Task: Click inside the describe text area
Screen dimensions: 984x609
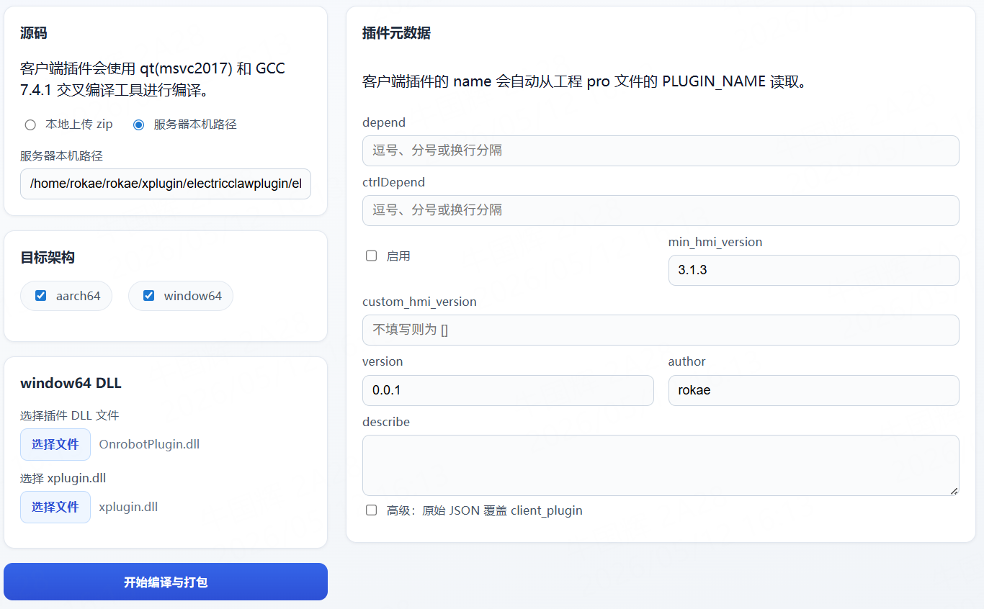Action: (x=661, y=465)
